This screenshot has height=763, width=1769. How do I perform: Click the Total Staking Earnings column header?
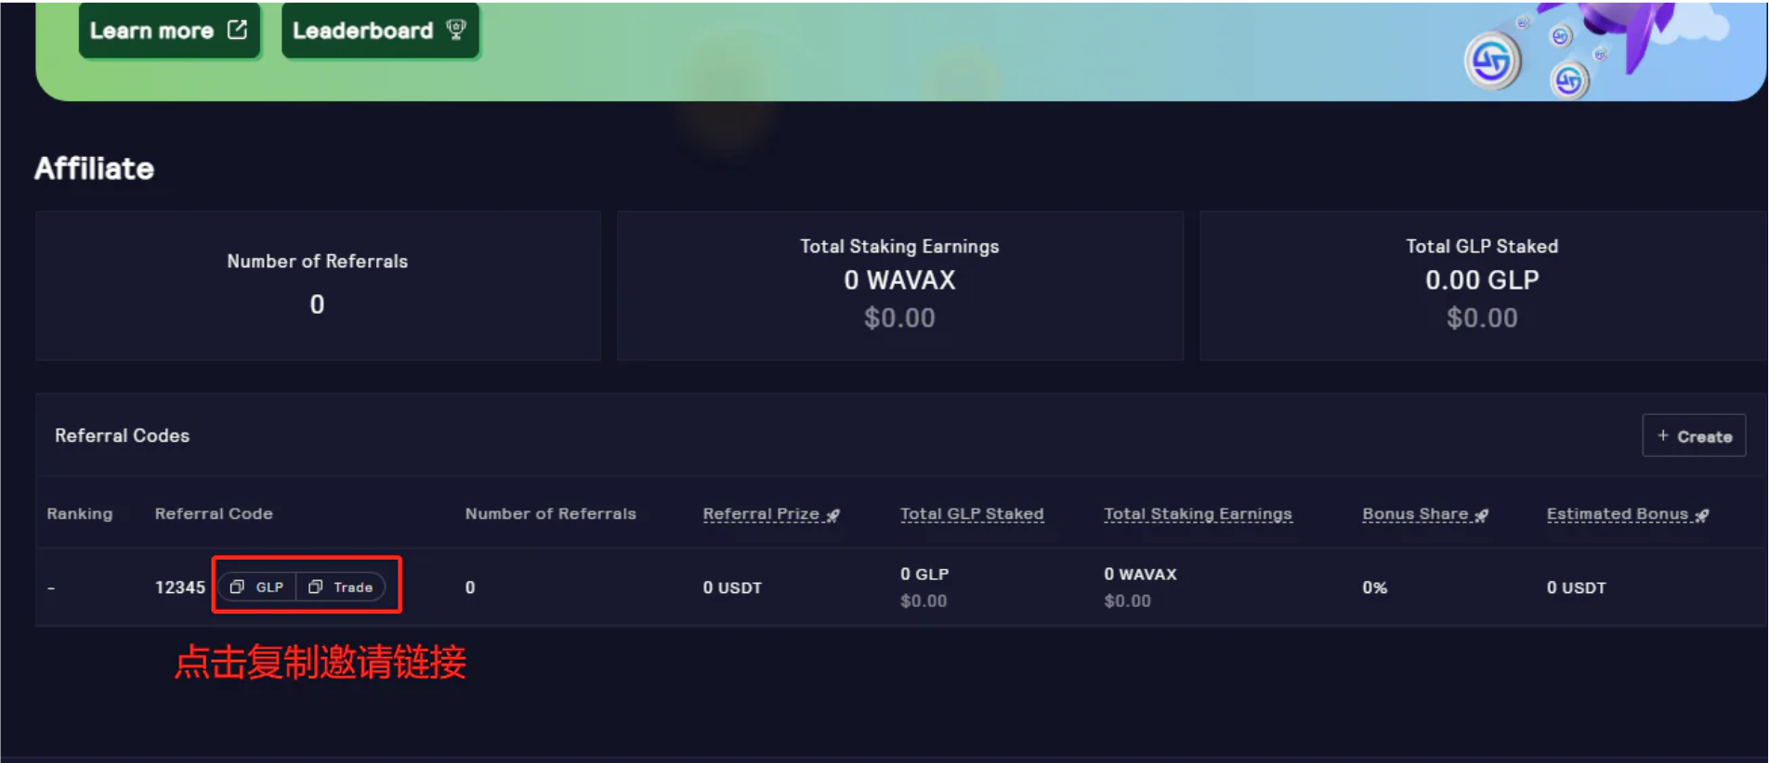(x=1198, y=514)
